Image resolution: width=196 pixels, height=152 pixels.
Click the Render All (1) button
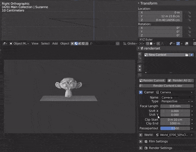181,81
